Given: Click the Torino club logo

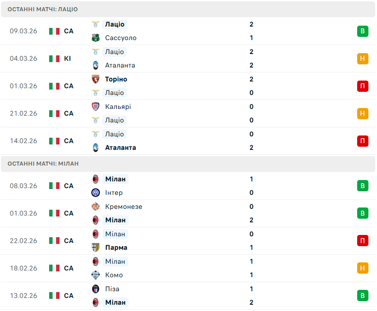Looking at the screenshot, I should 96,79.
